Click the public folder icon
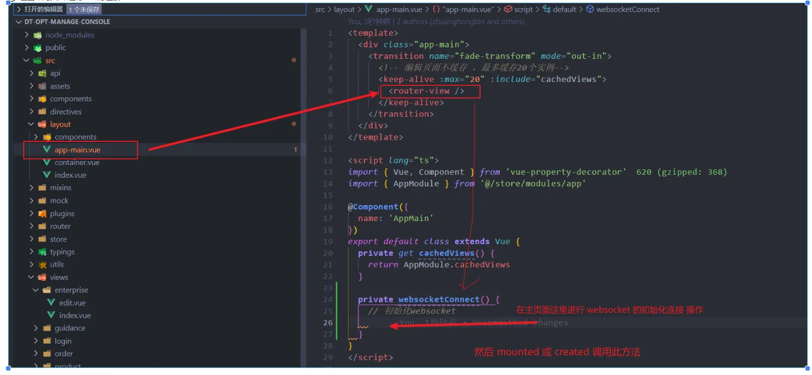812x375 pixels. point(37,48)
